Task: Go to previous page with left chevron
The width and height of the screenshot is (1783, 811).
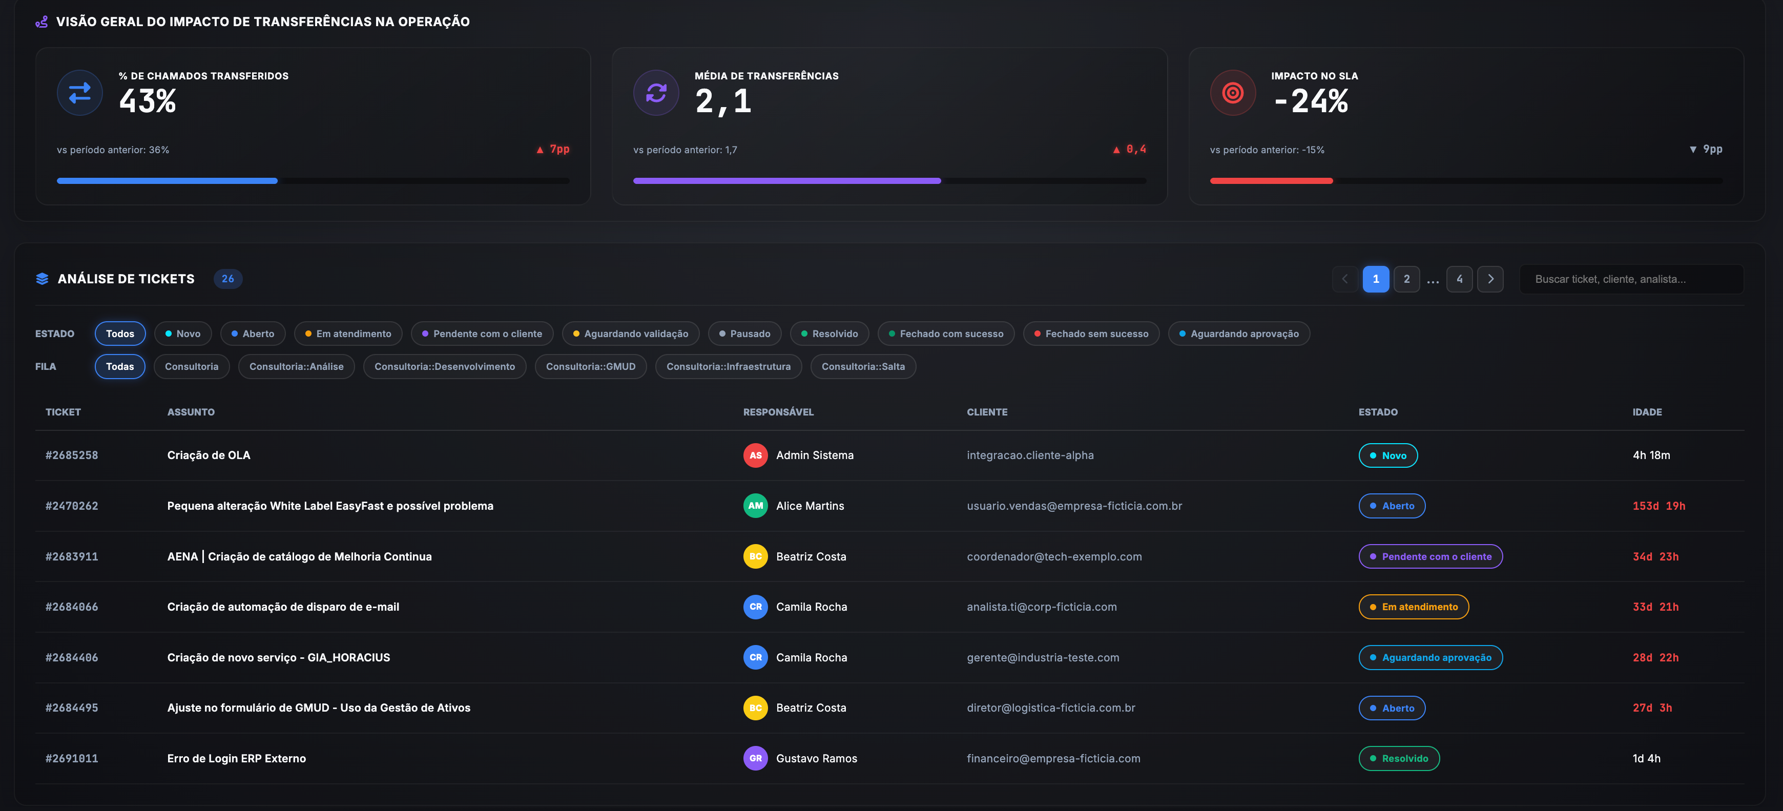Action: pyautogui.click(x=1345, y=279)
